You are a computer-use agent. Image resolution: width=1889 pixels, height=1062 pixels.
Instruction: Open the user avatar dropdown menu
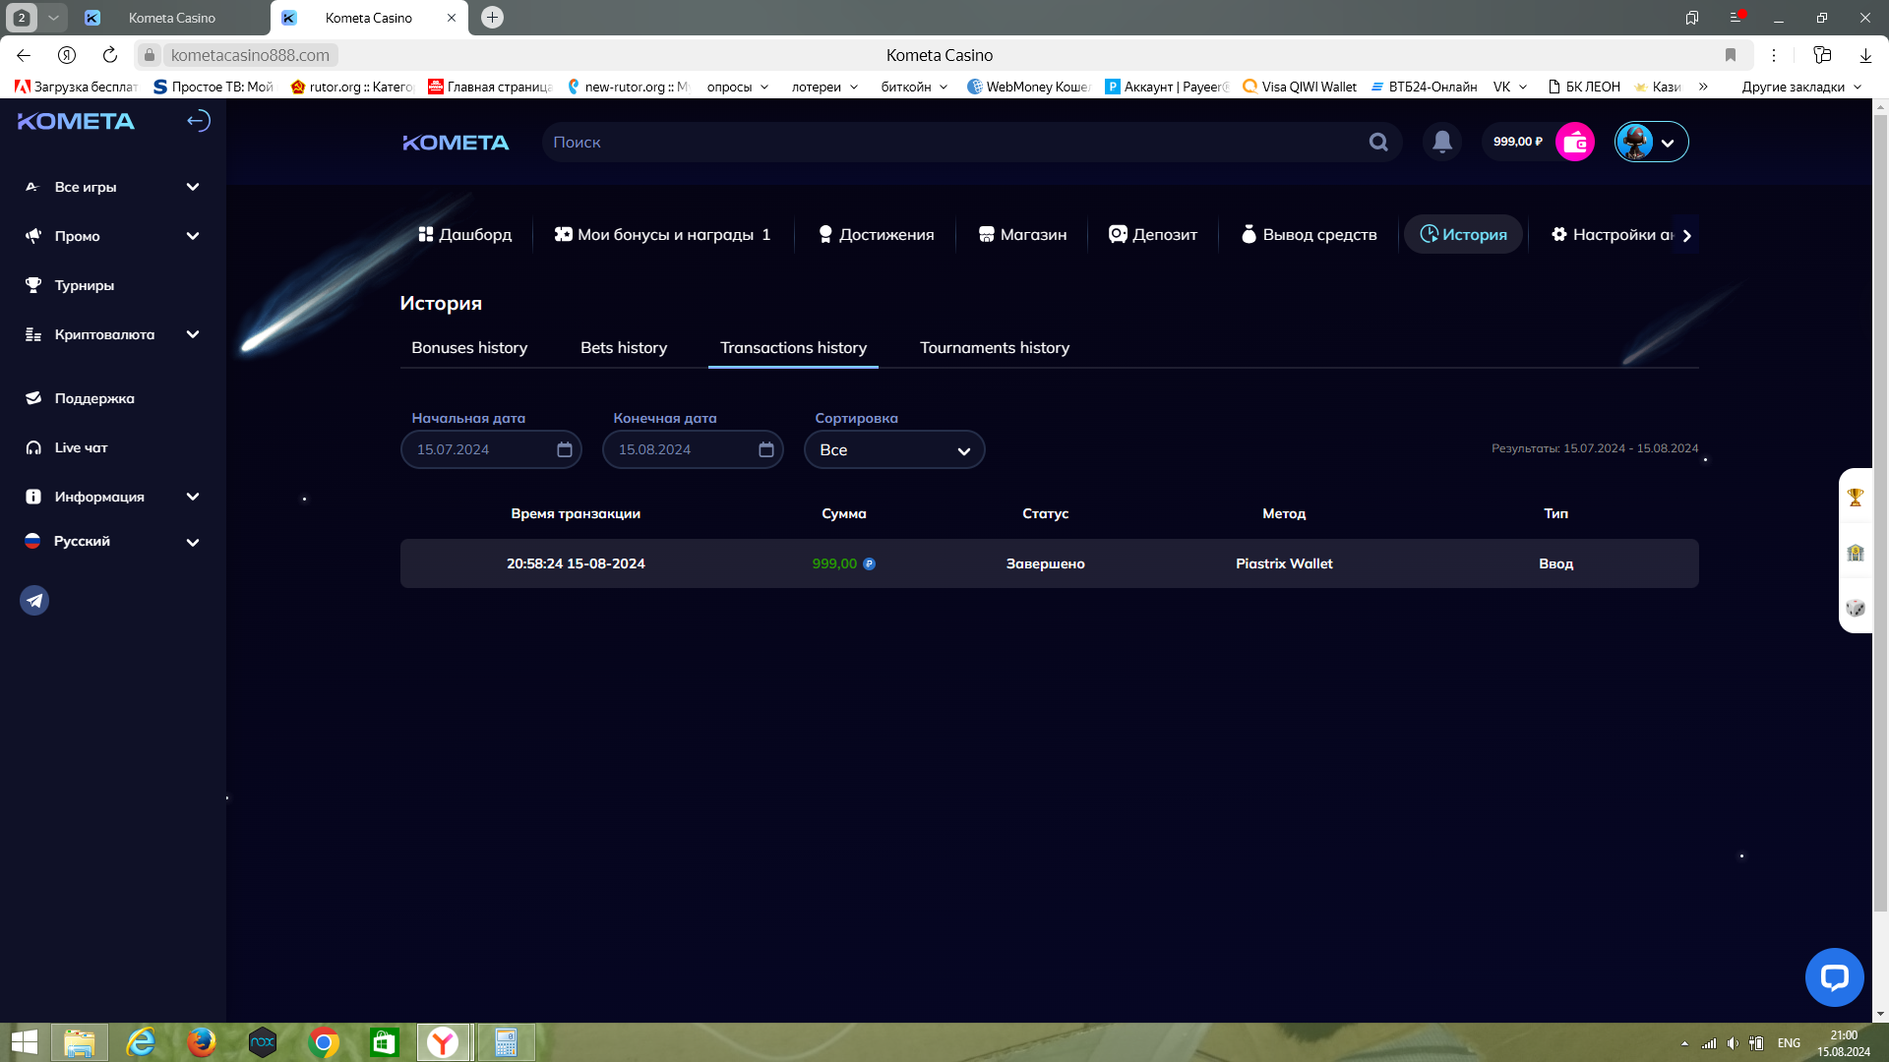tap(1652, 142)
